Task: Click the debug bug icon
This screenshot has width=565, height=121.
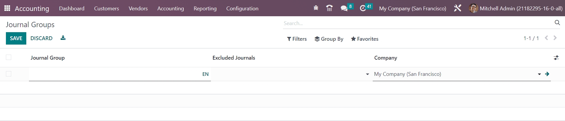Action: tap(316, 8)
